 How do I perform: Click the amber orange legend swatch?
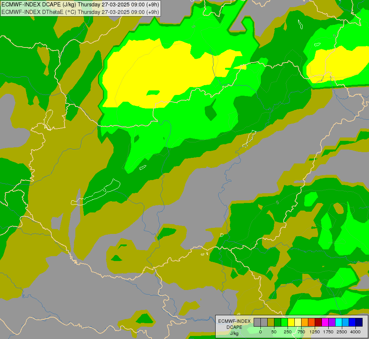(305, 322)
